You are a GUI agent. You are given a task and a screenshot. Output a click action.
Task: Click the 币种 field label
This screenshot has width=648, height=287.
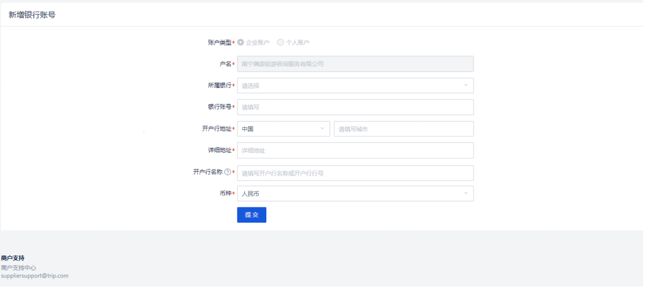(x=225, y=194)
